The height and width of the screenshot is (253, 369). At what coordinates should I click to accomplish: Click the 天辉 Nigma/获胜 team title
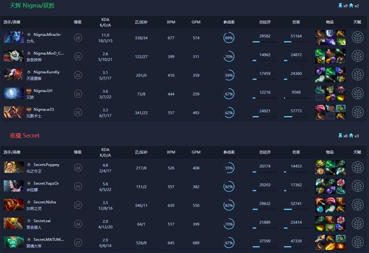(32, 5)
